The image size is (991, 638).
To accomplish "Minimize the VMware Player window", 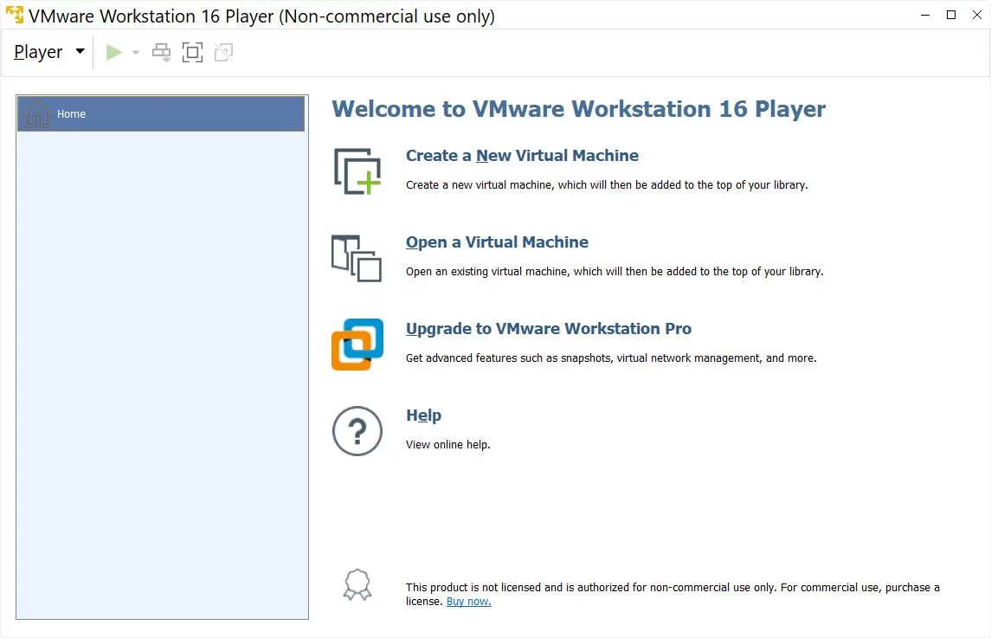I will click(x=925, y=15).
